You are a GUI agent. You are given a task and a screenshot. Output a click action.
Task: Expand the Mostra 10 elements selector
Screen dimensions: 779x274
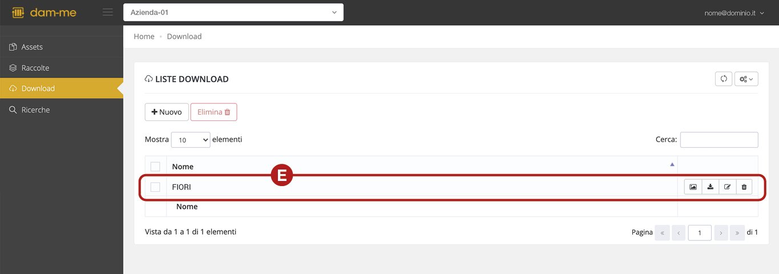191,139
